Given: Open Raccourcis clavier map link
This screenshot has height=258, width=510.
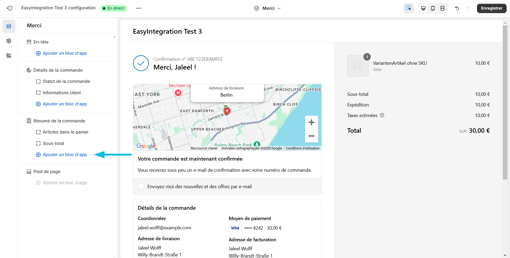Looking at the screenshot, I should tap(204, 148).
